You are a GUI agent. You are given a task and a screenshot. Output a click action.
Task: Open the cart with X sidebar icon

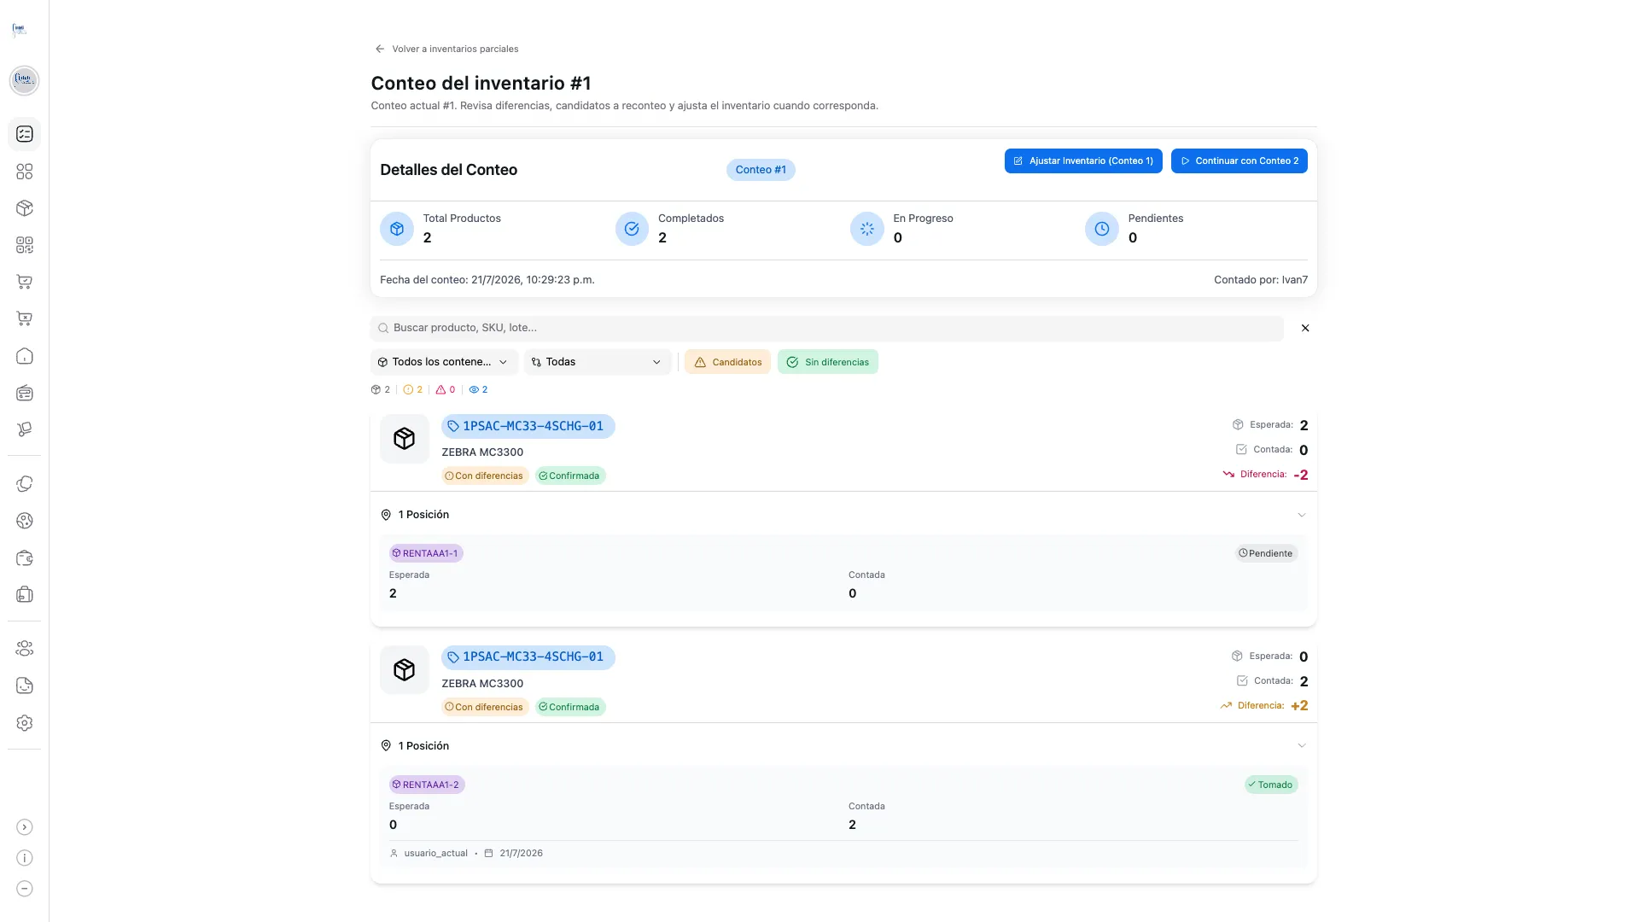point(25,319)
